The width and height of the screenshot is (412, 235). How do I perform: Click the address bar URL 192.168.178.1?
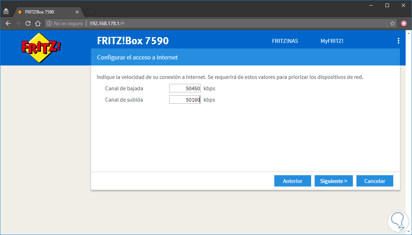point(107,23)
